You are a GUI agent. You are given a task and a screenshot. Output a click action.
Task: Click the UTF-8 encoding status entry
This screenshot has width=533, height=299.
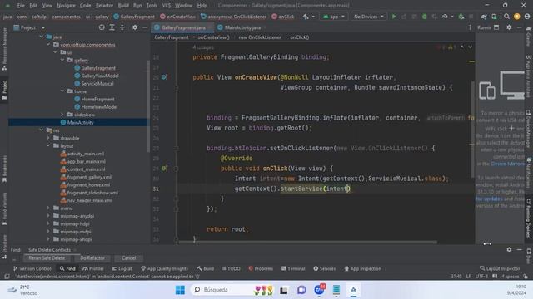tap(481, 277)
